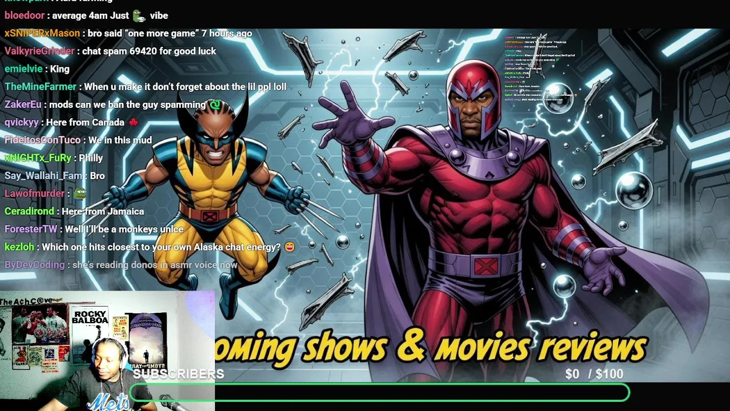Screen dimensions: 730x411
Task: Click username ForesterTW in chat
Action: (x=31, y=229)
